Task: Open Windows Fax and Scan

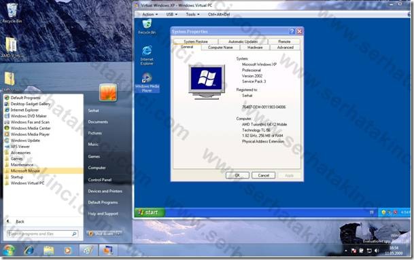Action: click(30, 122)
